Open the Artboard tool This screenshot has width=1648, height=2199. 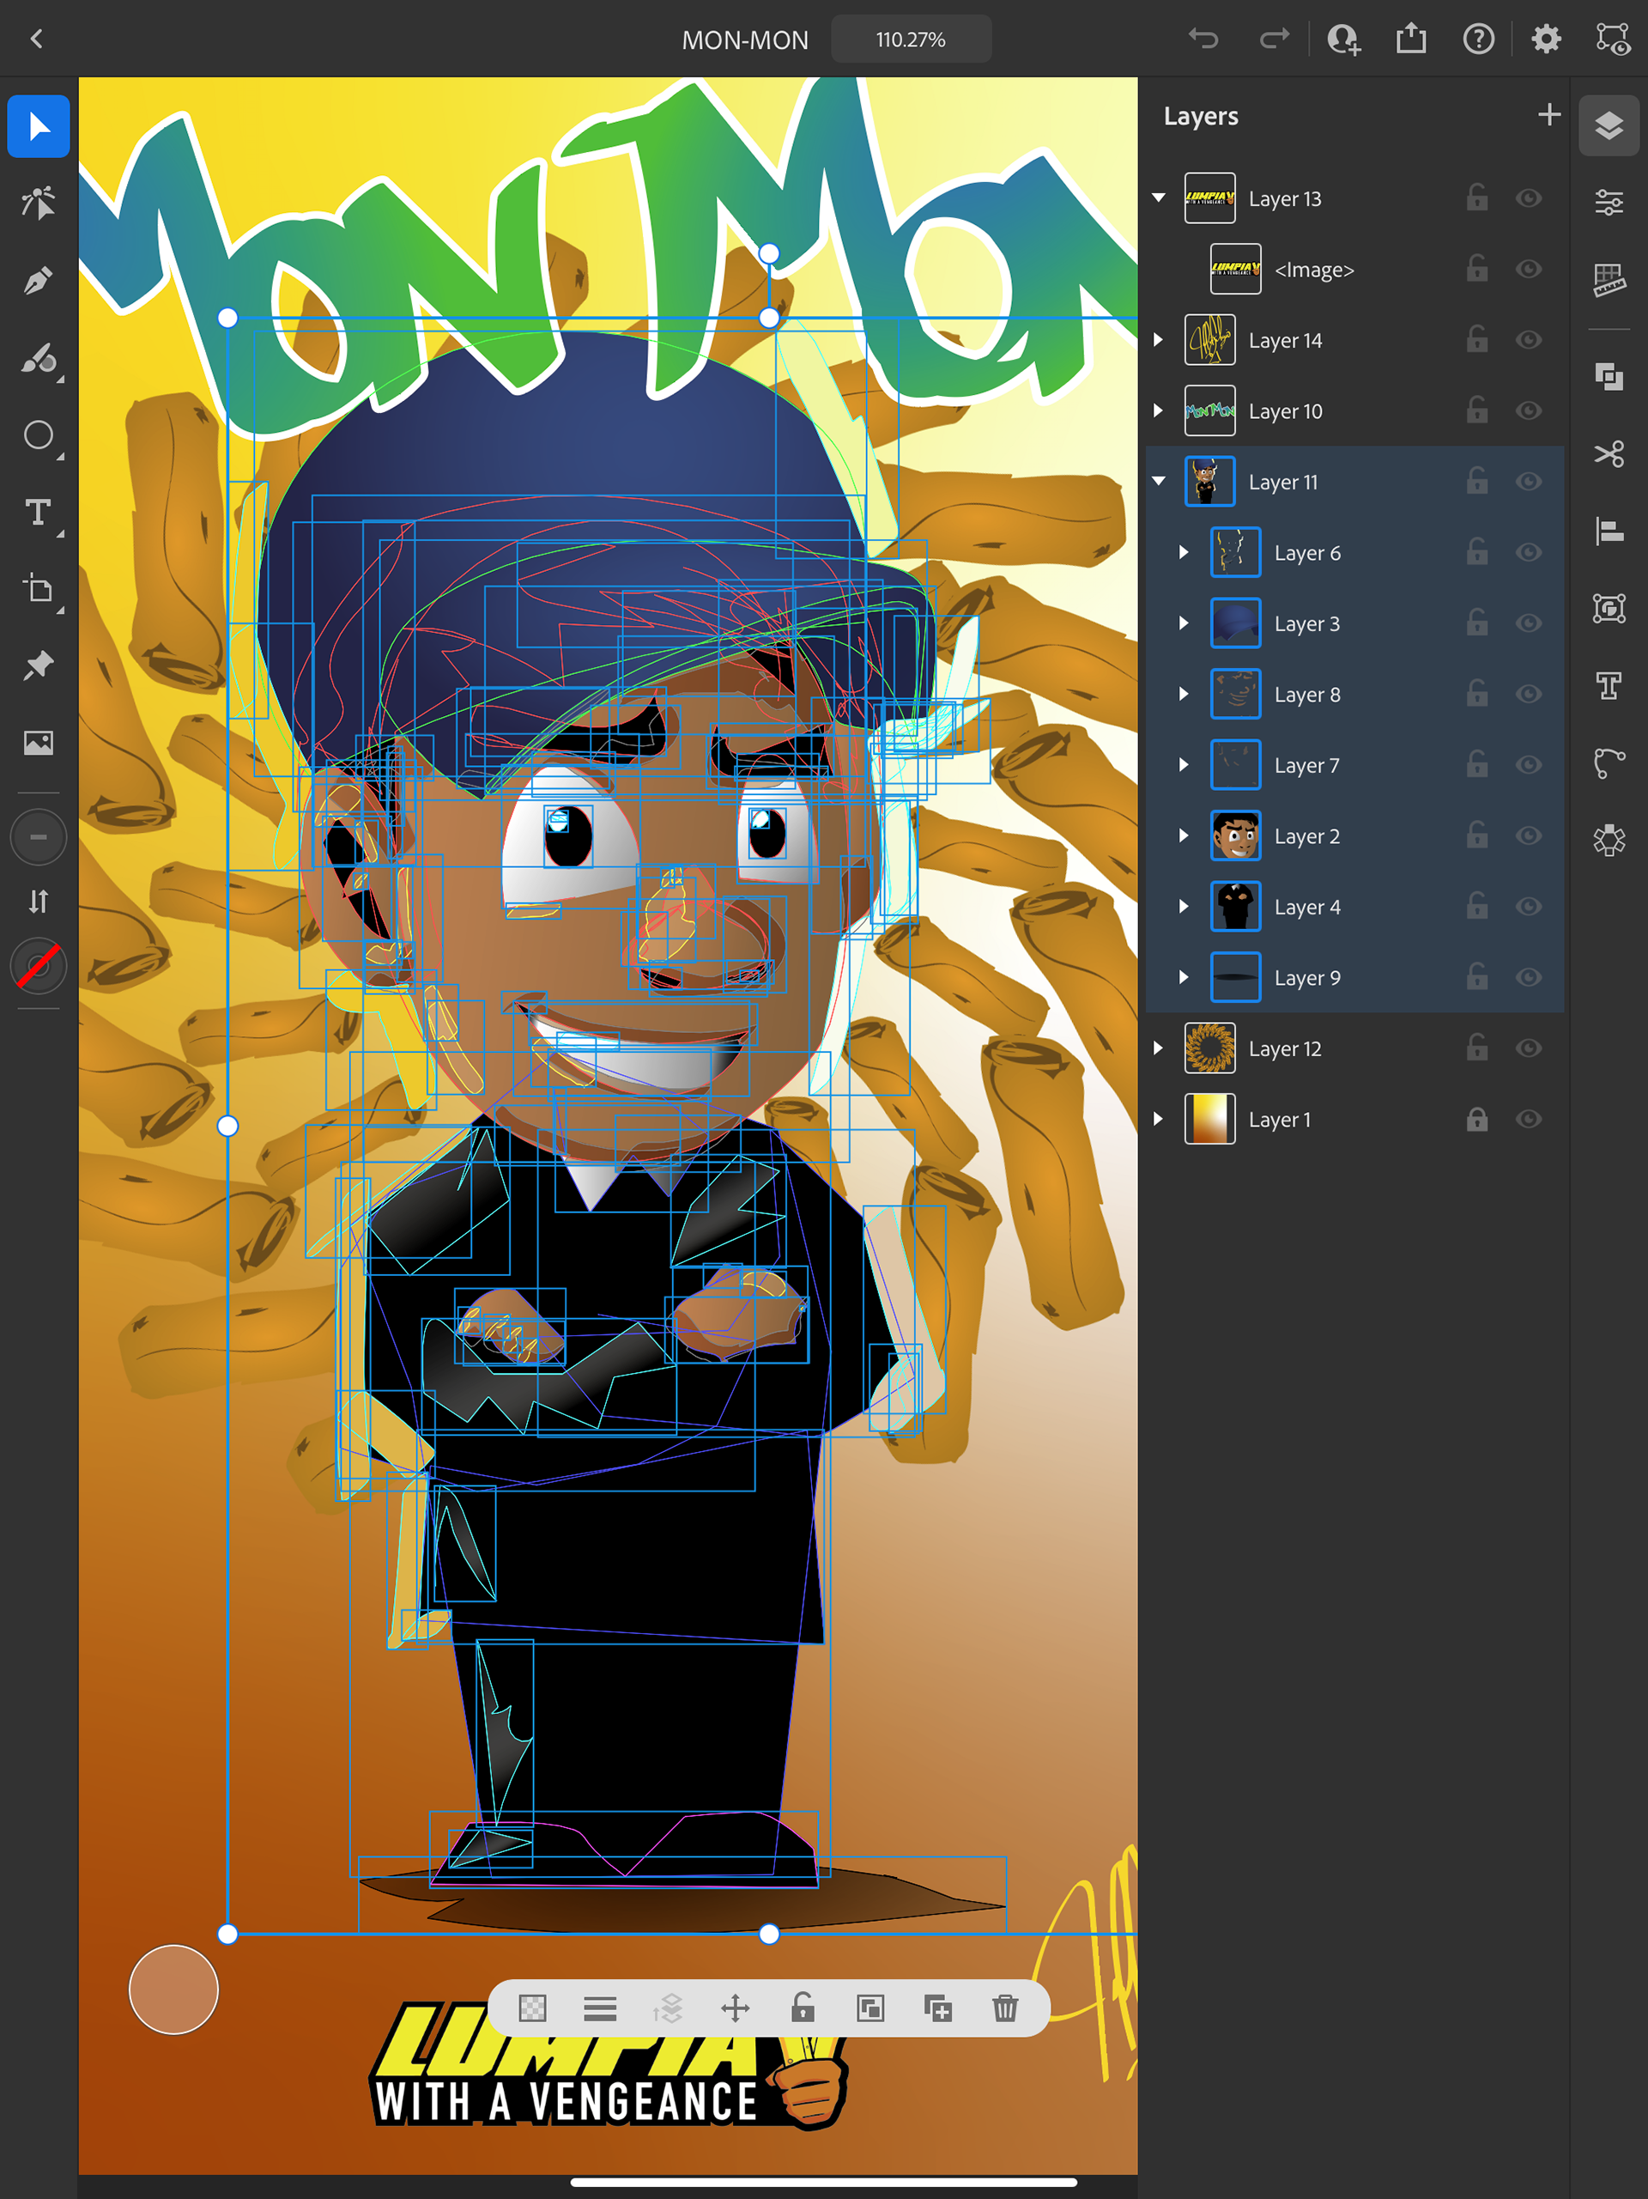[x=38, y=588]
